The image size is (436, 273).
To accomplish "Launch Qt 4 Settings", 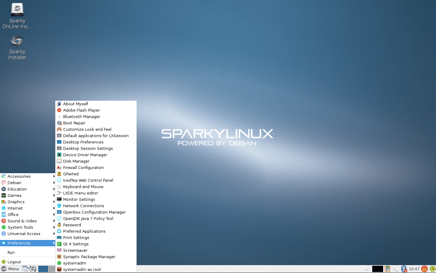I will tap(96, 244).
